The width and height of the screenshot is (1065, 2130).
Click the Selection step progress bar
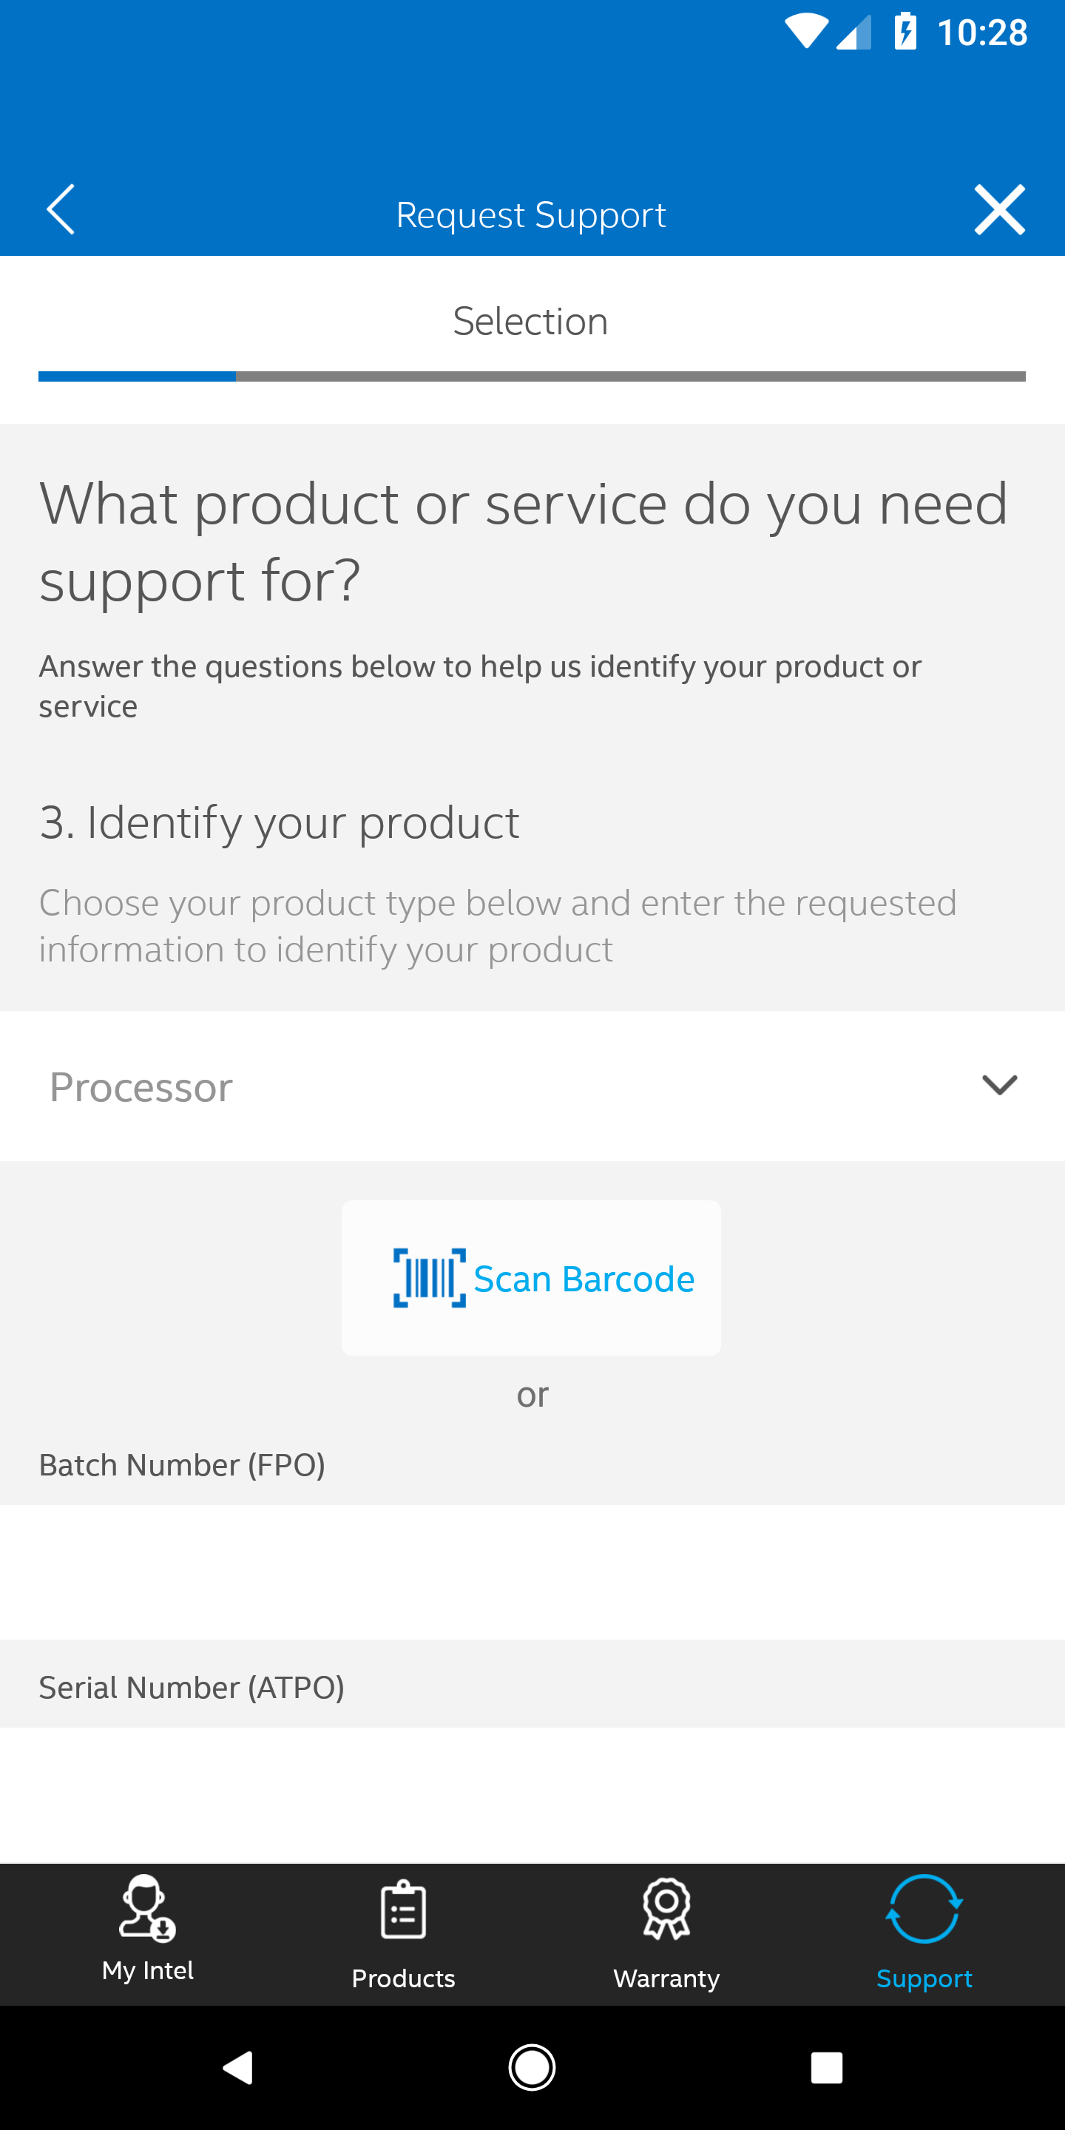pos(532,376)
